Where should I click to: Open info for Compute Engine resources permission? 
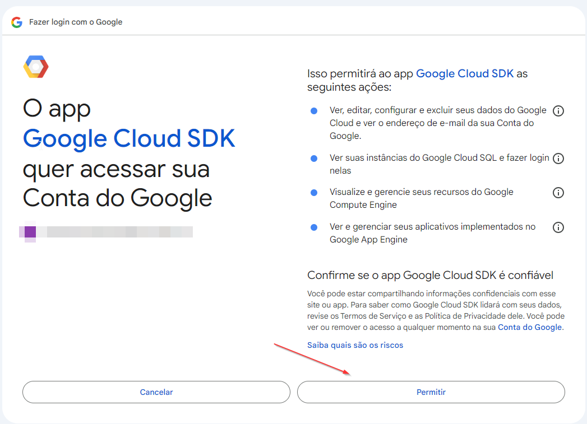[558, 193]
